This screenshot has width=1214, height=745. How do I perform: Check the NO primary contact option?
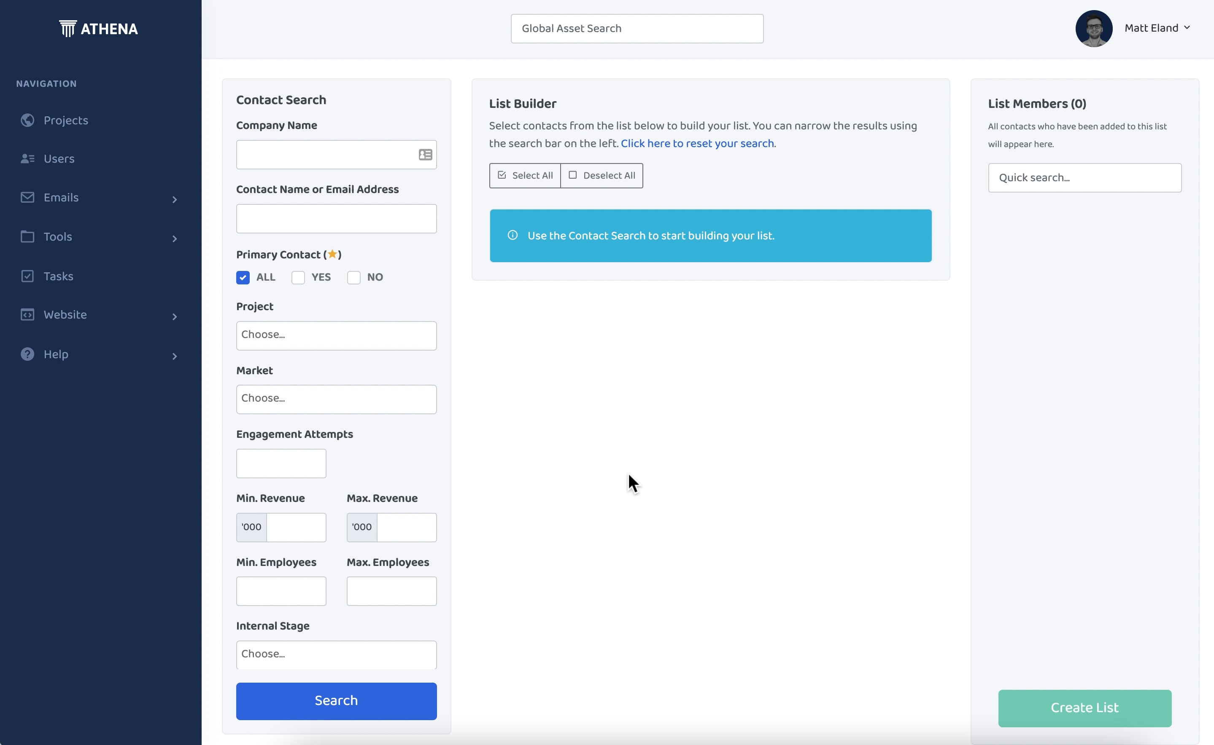click(353, 277)
